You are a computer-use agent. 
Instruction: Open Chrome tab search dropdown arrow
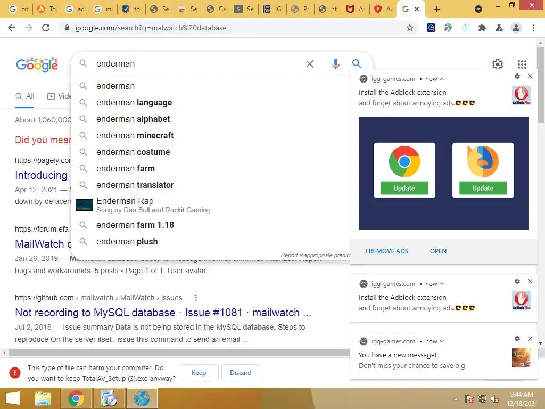tap(478, 9)
